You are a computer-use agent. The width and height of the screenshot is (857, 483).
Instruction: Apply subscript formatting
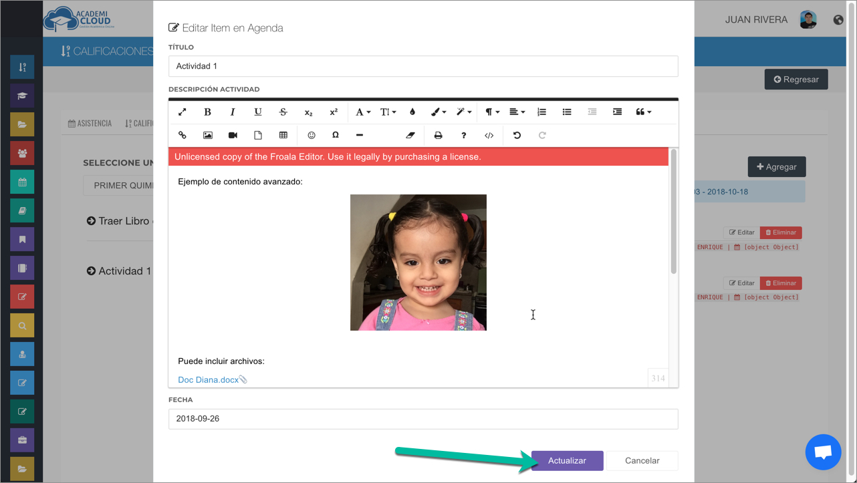[x=308, y=112]
